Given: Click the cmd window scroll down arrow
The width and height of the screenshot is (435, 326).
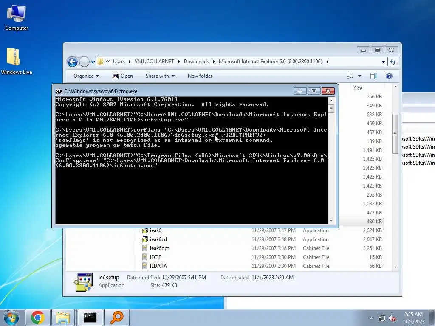Looking at the screenshot, I should click(x=331, y=221).
